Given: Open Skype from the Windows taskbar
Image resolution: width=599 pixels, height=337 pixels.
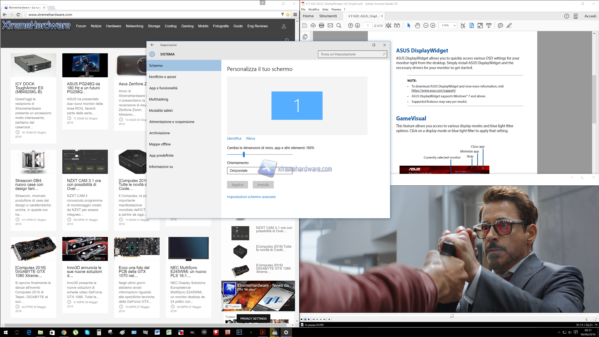Looking at the screenshot, I should 87,332.
